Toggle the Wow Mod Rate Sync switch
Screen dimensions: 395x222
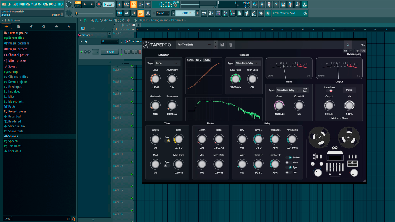[167, 166]
